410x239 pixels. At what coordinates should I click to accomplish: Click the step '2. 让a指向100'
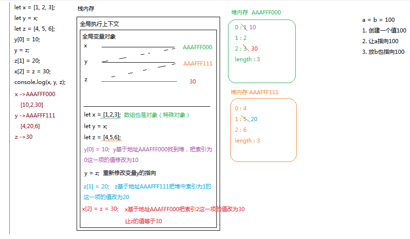pos(380,41)
